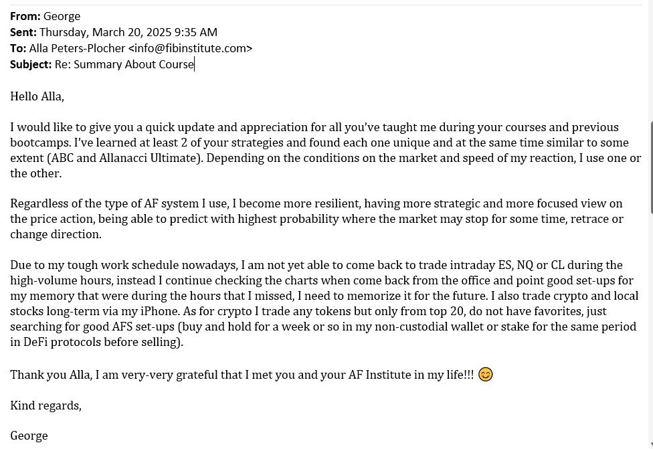
Task: Click the bold Subject: label
Action: click(x=31, y=64)
